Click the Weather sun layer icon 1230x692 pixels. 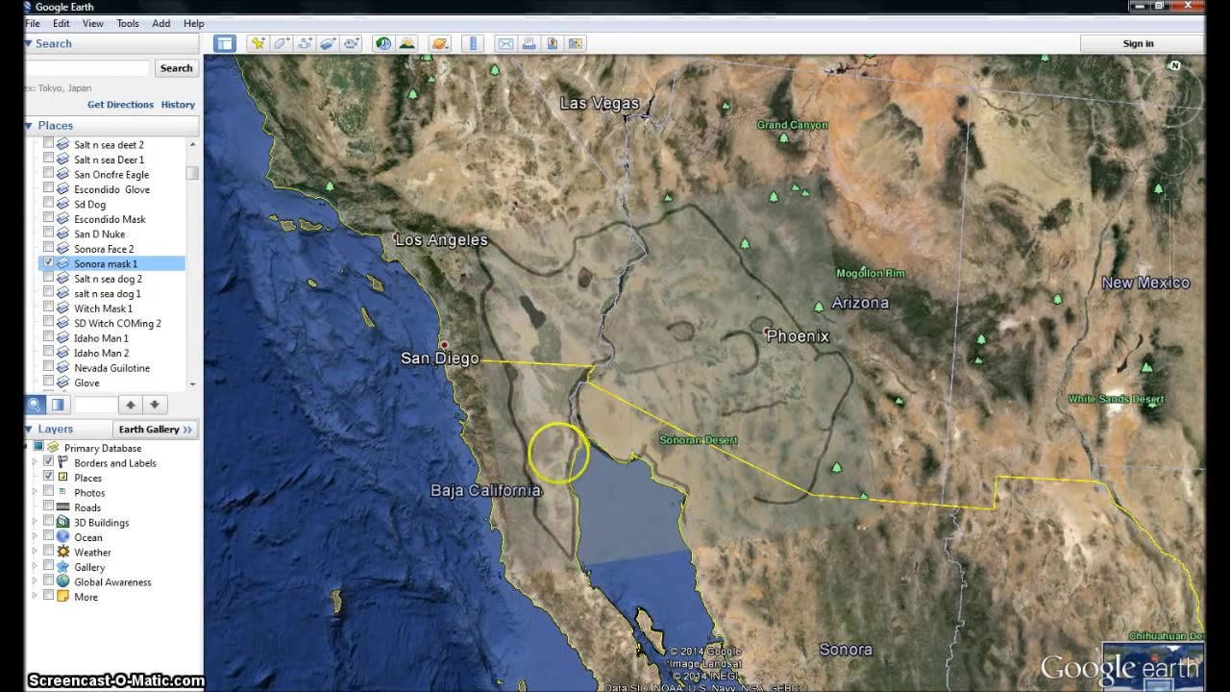click(x=63, y=552)
